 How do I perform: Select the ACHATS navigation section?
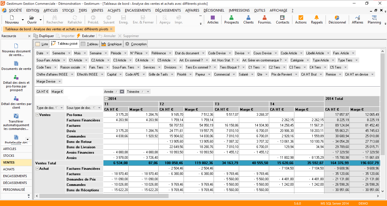pyautogui.click(x=16, y=169)
